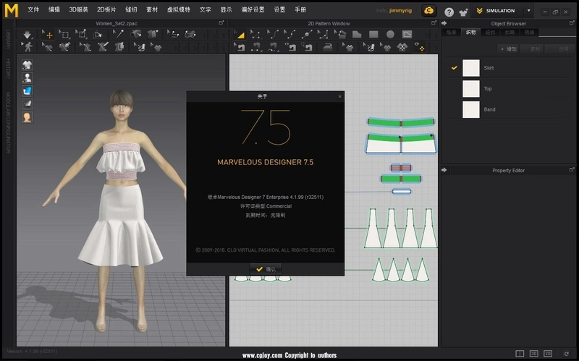Image resolution: width=579 pixels, height=361 pixels.
Task: Open the 文件 menu
Action: pyautogui.click(x=33, y=9)
